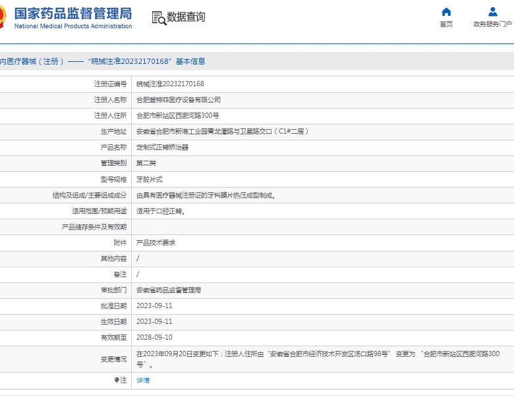Viewport: 514px width, 397px height.
Task: Click the structure description in 结构及组成 row
Action: [206, 196]
